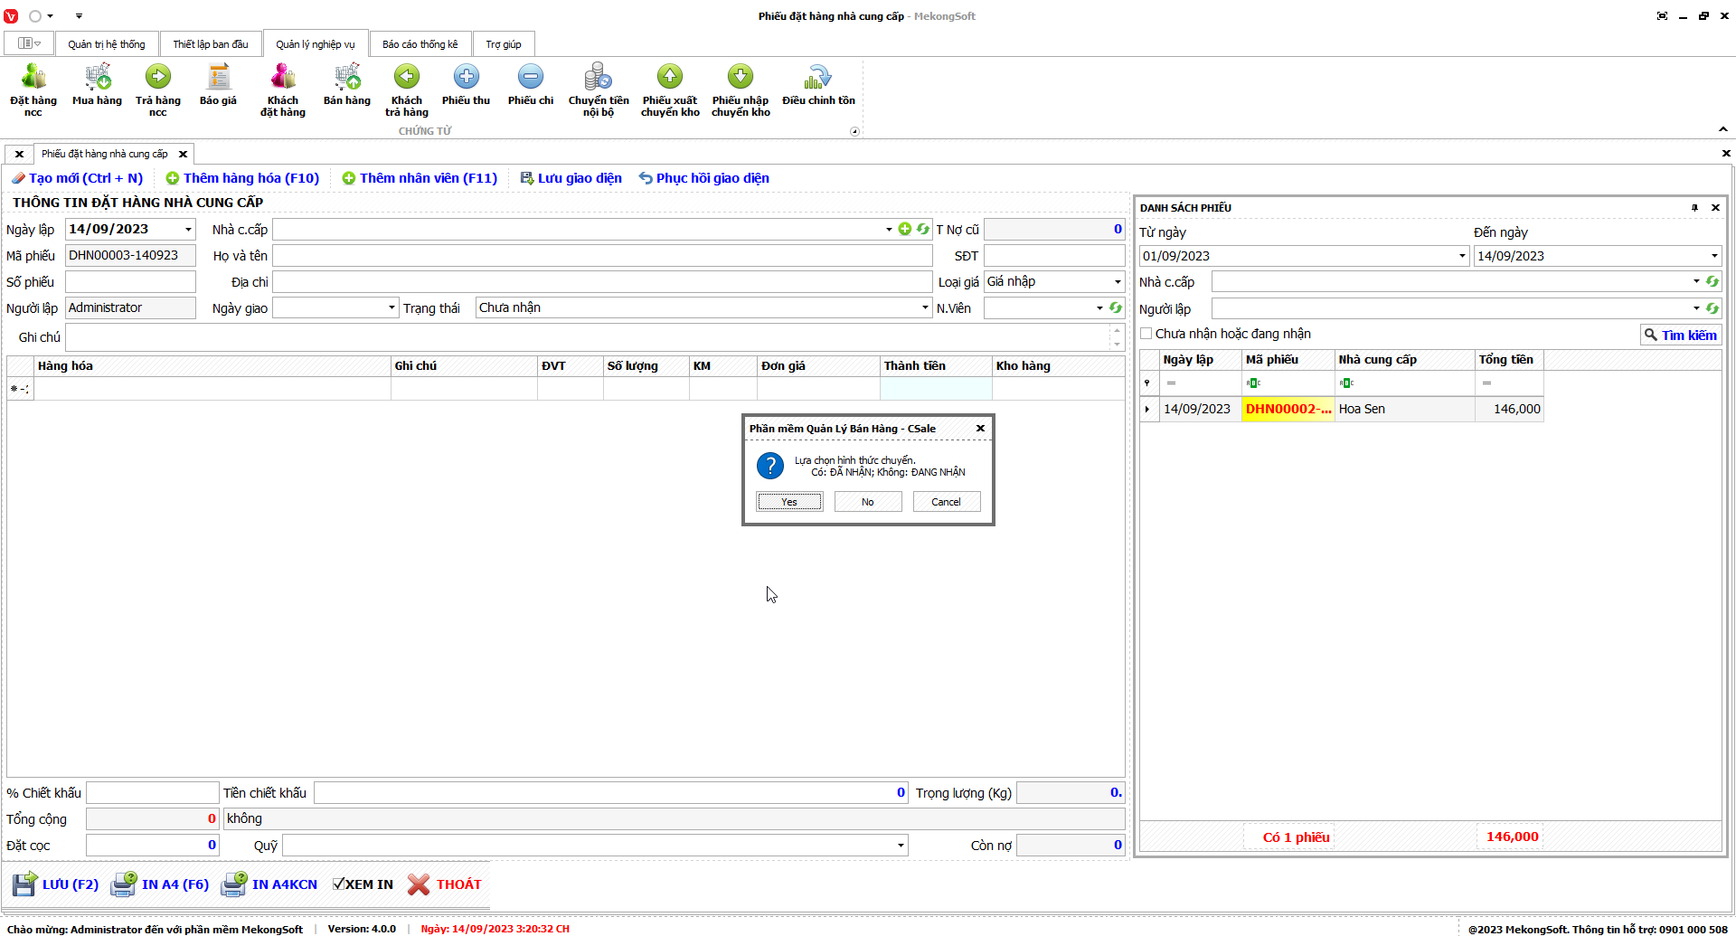Open Chuyển tiền nội bộ ribbon icon

click(x=599, y=90)
